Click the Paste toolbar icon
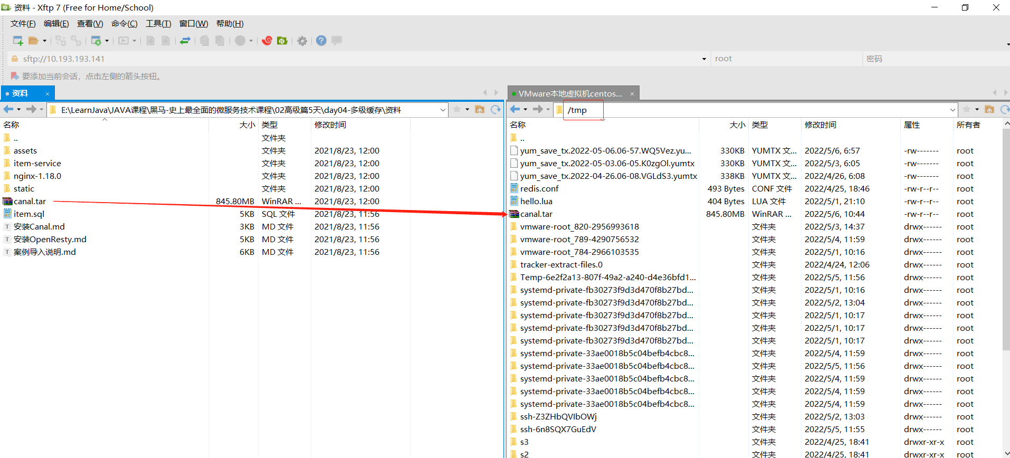 pyautogui.click(x=220, y=41)
